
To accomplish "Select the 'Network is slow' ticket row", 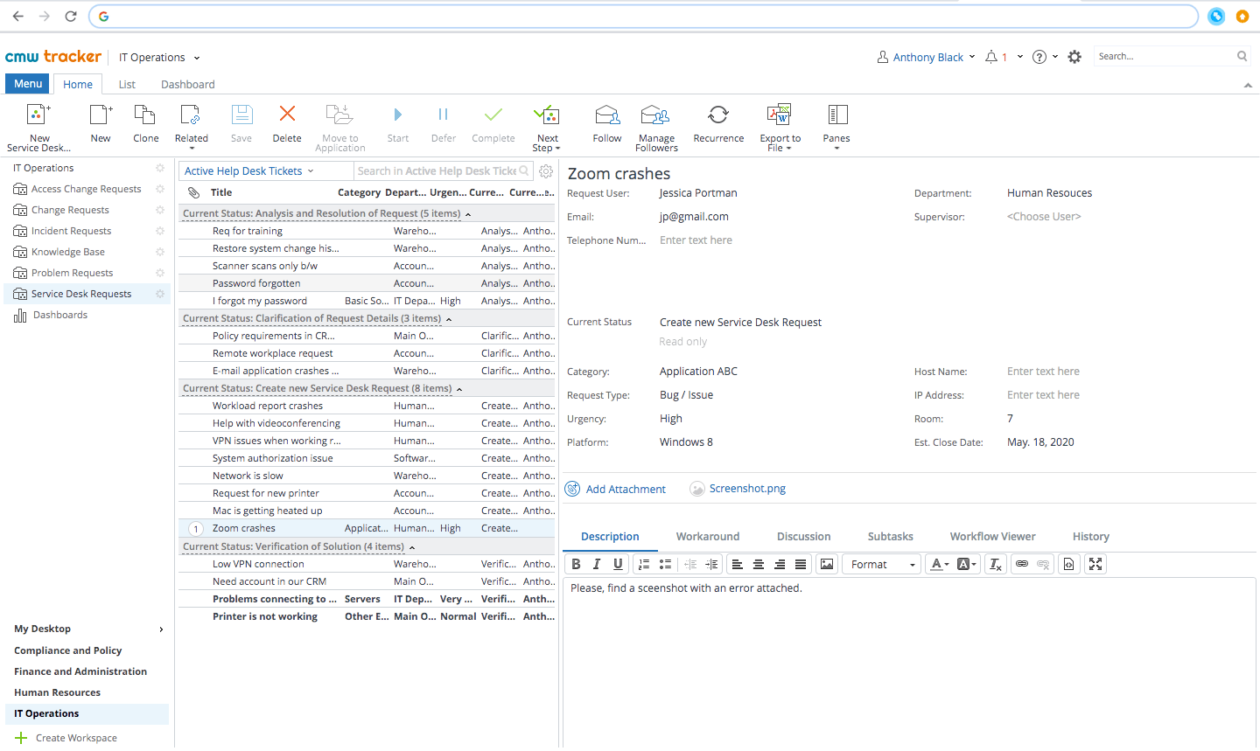I will (367, 476).
